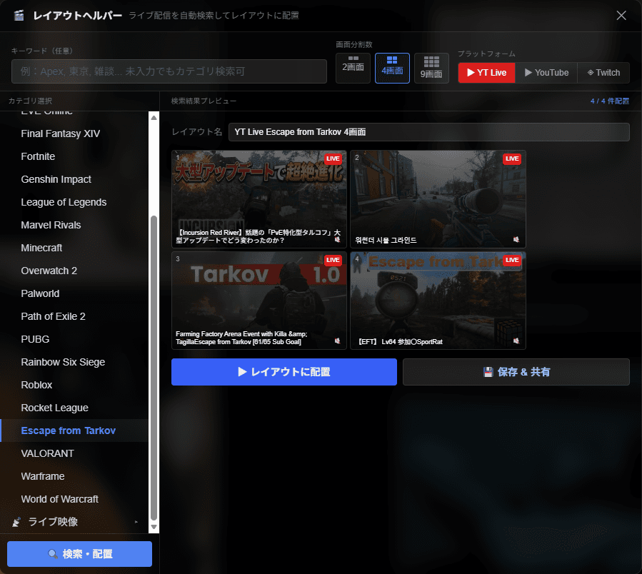Select VALORANT category

click(x=74, y=453)
